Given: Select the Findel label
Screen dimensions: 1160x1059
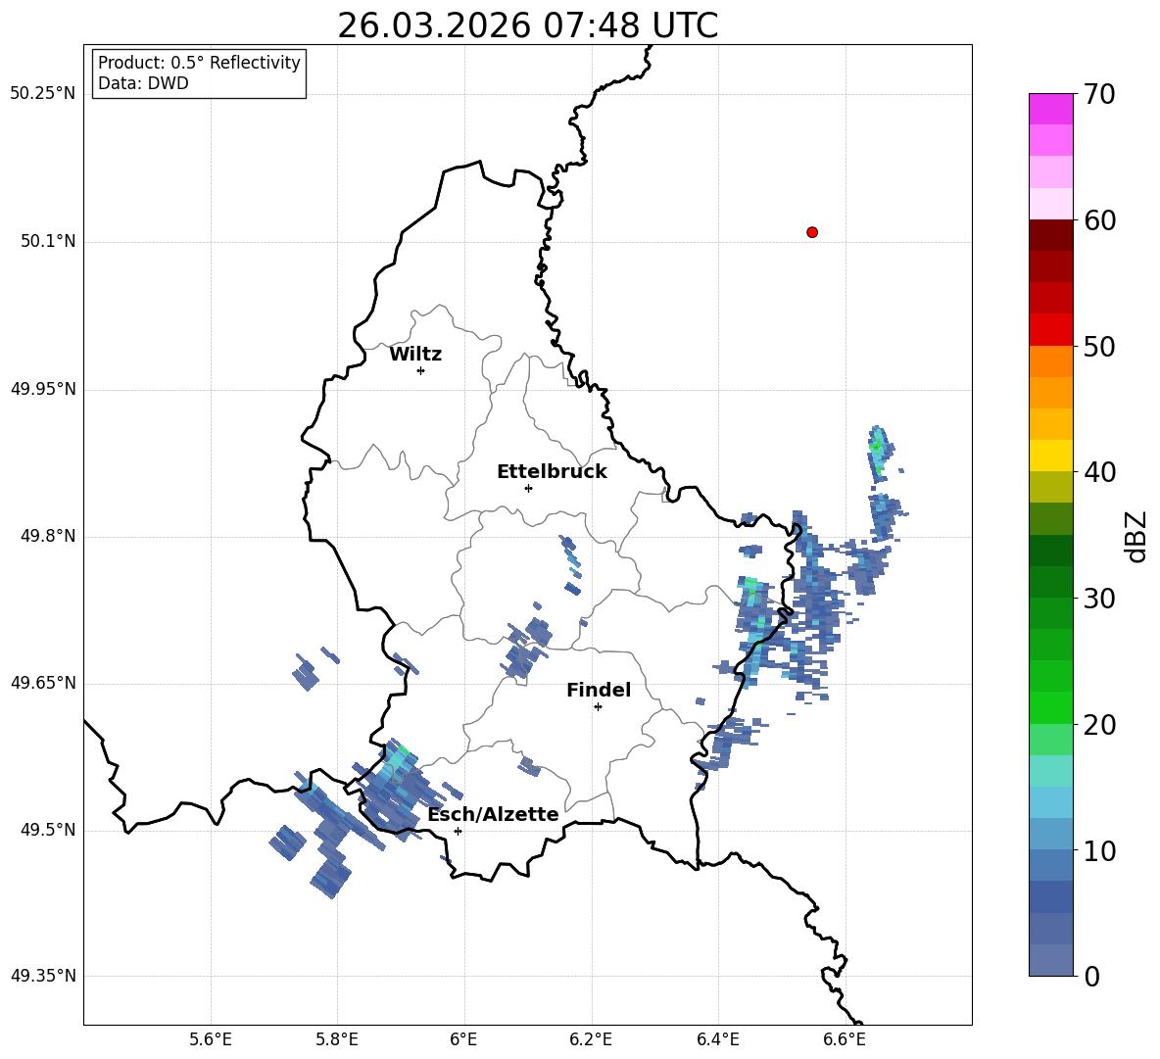Looking at the screenshot, I should coord(599,690).
